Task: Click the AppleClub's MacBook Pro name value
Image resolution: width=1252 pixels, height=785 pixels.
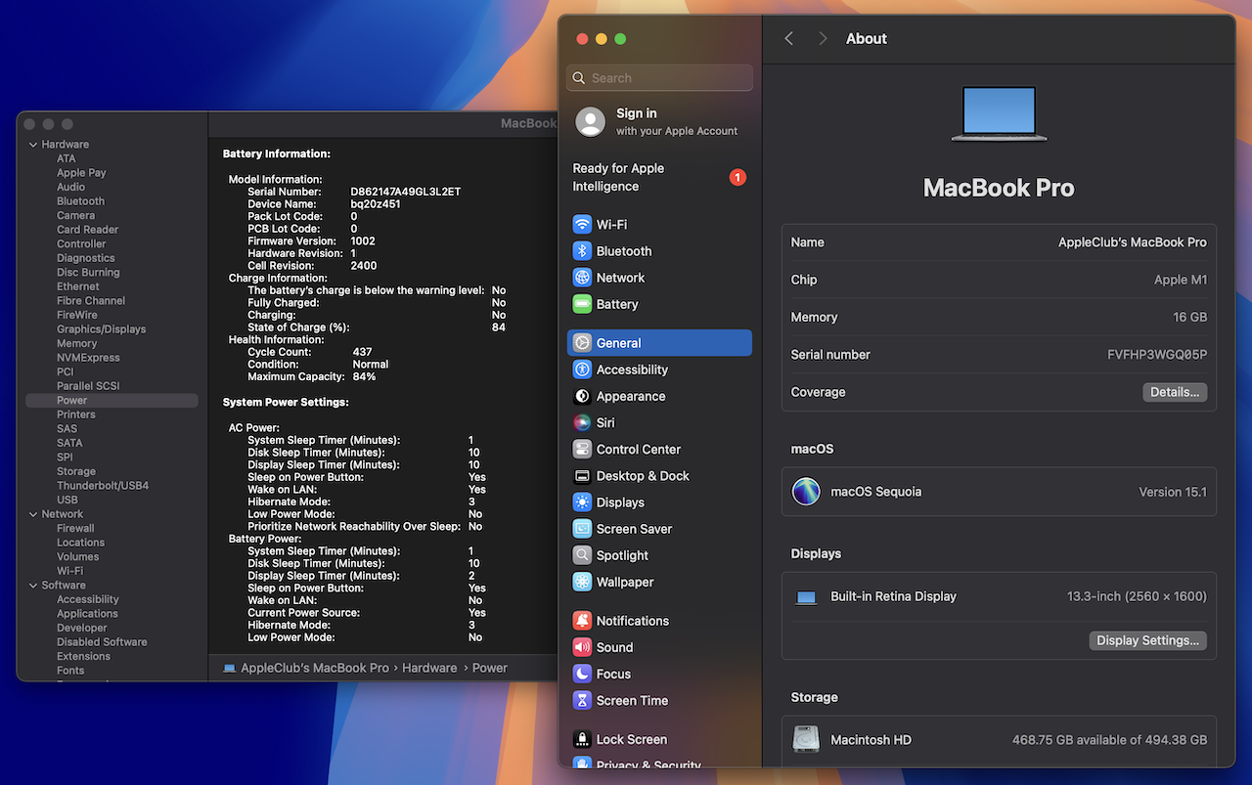Action: (1133, 242)
